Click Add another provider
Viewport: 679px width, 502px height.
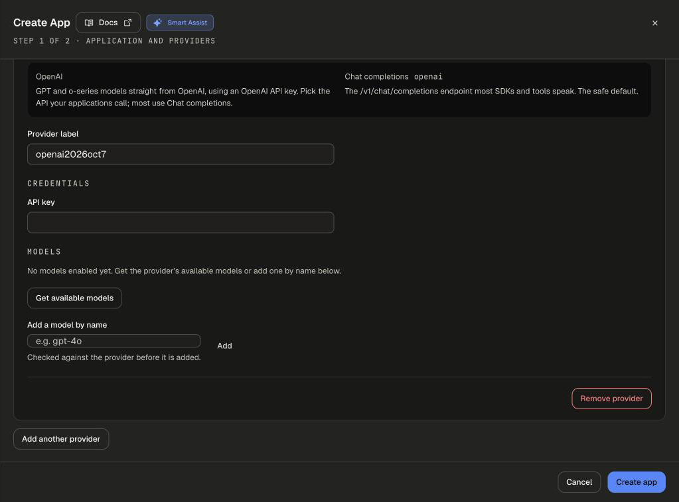61,439
